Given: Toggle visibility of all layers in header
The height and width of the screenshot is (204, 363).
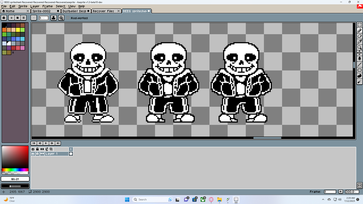Looking at the screenshot, I should tap(33, 149).
